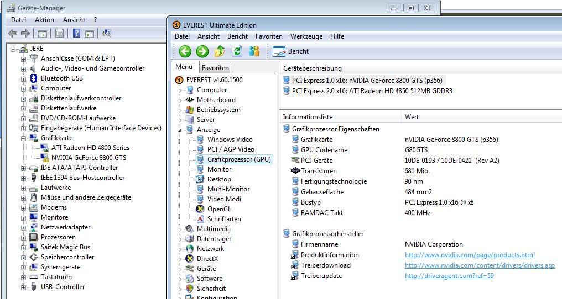Screen dimensions: 562x299
Task: Expand the Computer node in EVEREST tree
Action: click(180, 90)
